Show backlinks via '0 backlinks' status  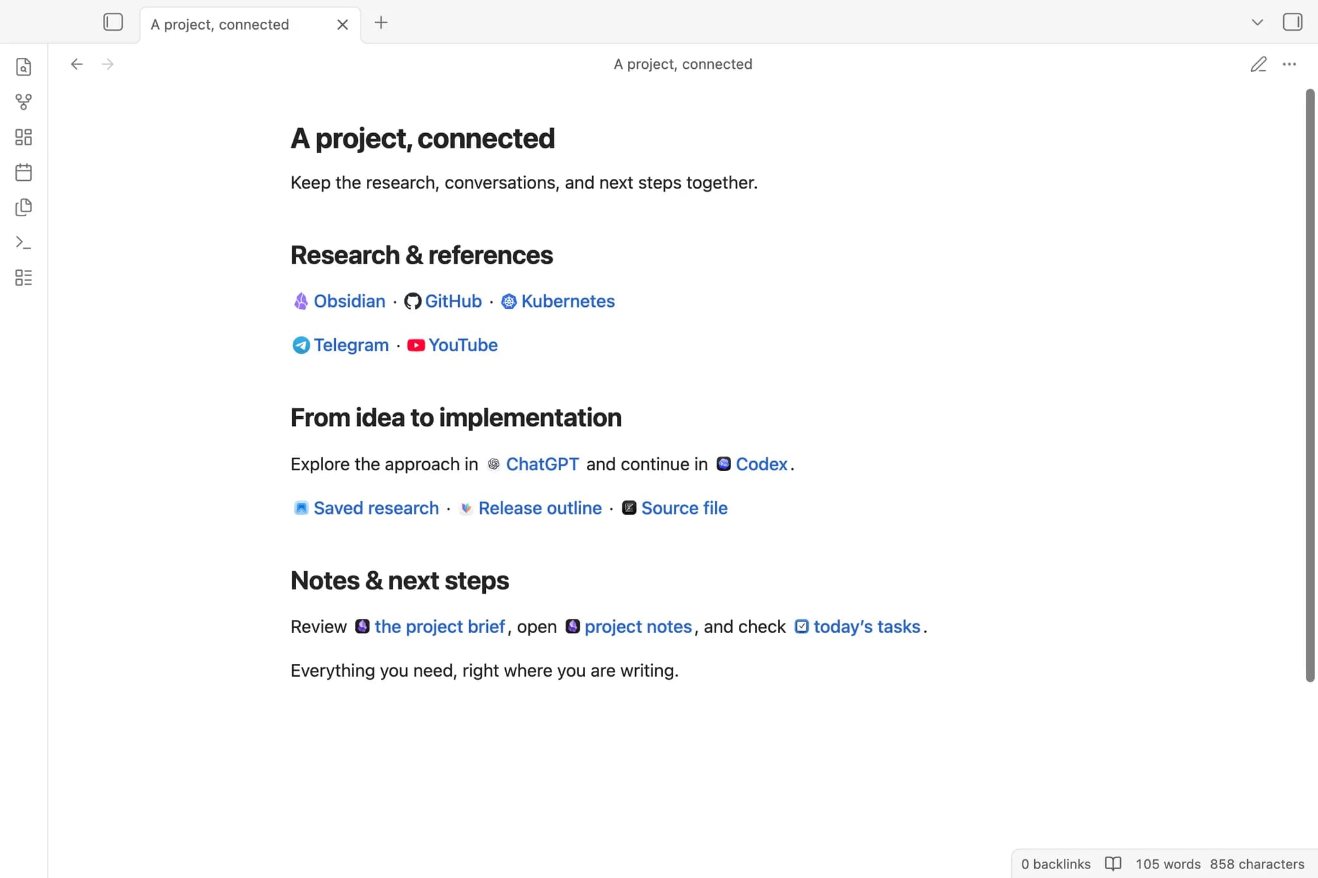pyautogui.click(x=1055, y=864)
